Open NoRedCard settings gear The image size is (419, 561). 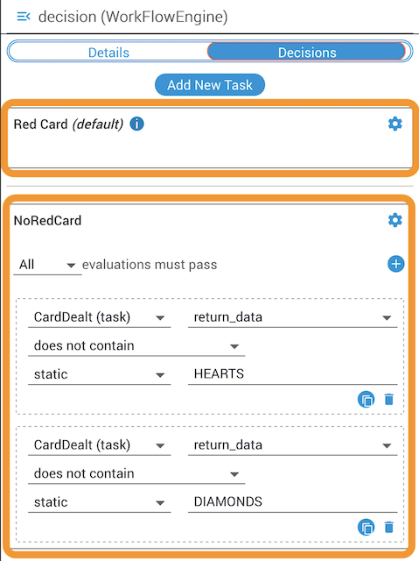(x=395, y=220)
